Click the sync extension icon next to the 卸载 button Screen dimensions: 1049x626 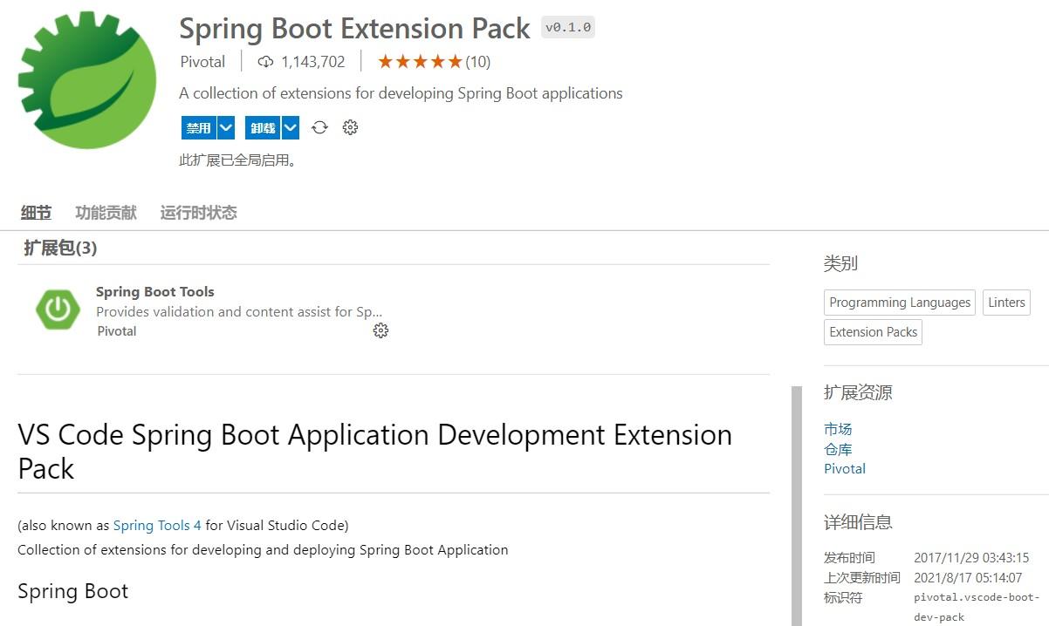tap(319, 127)
